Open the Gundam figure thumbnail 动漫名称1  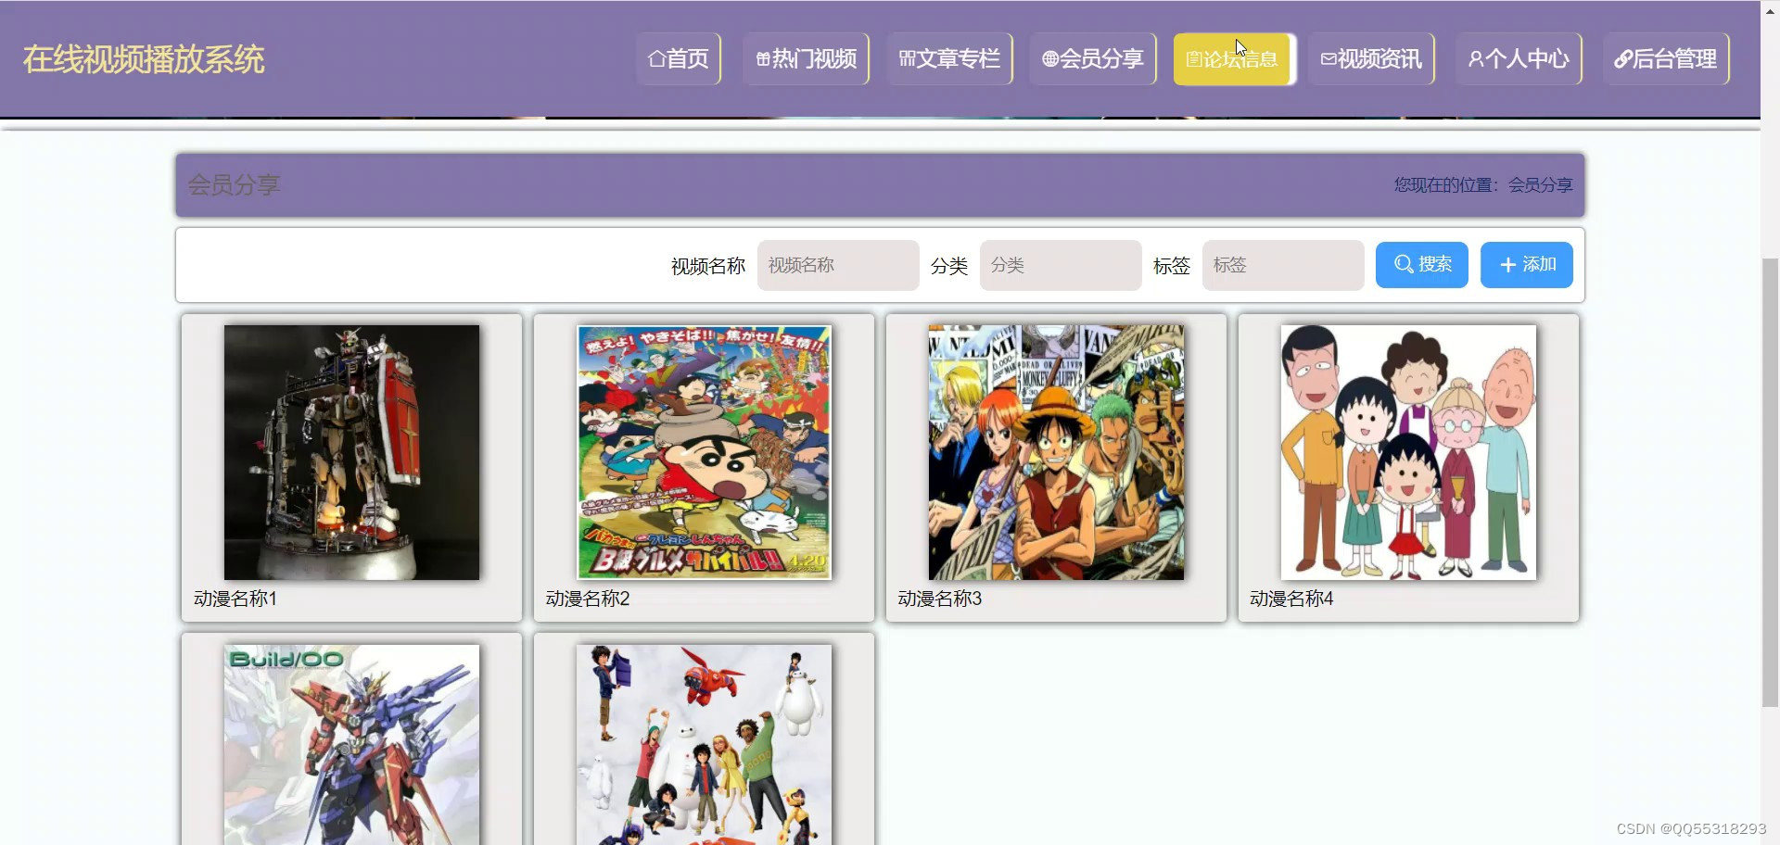(351, 452)
